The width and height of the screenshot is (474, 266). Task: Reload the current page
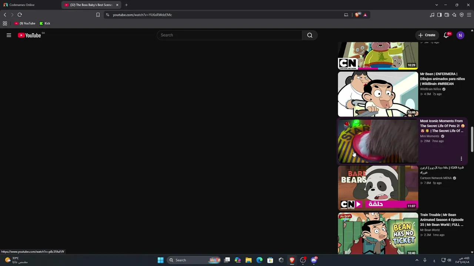point(20,15)
